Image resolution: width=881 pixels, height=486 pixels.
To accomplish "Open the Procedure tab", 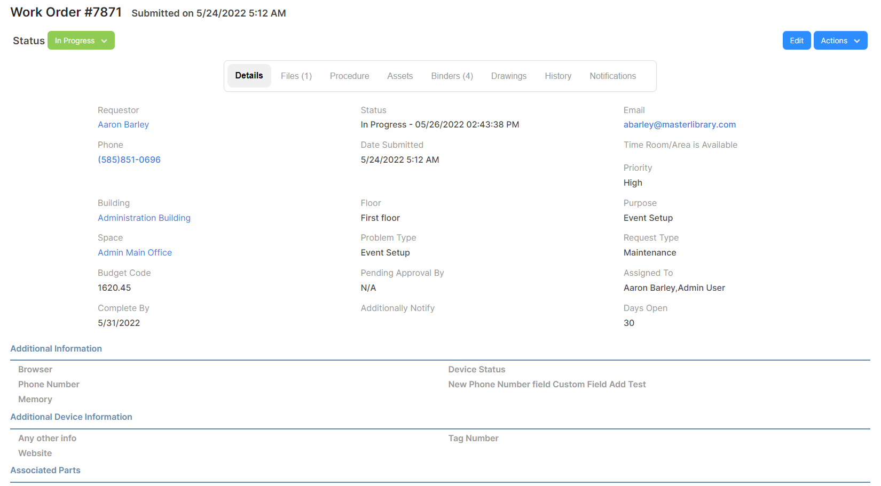I will tap(349, 76).
